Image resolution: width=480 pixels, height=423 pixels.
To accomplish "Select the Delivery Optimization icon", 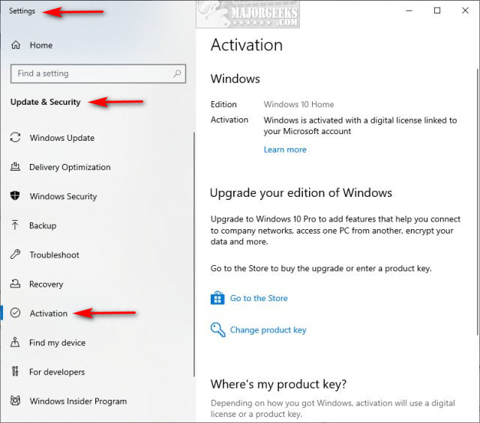I will pyautogui.click(x=15, y=167).
